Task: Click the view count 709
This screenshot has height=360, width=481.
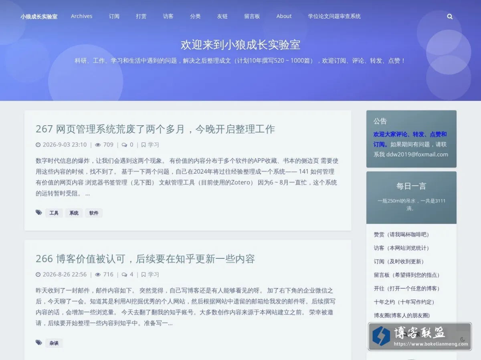Action: (x=108, y=145)
